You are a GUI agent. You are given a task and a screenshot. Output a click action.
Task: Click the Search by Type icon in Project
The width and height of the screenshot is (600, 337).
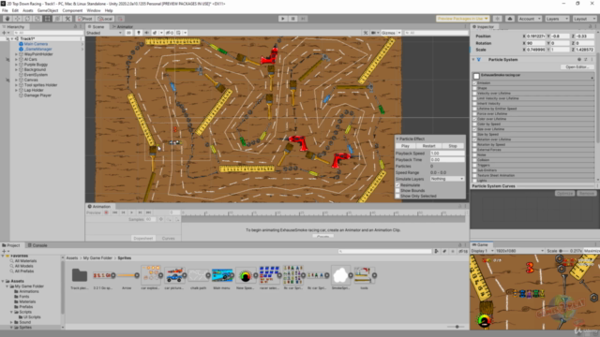coord(436,252)
